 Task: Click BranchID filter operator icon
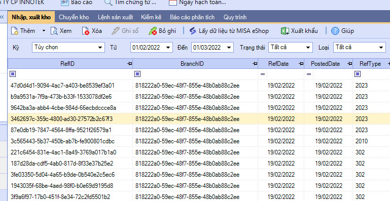pyautogui.click(x=137, y=74)
